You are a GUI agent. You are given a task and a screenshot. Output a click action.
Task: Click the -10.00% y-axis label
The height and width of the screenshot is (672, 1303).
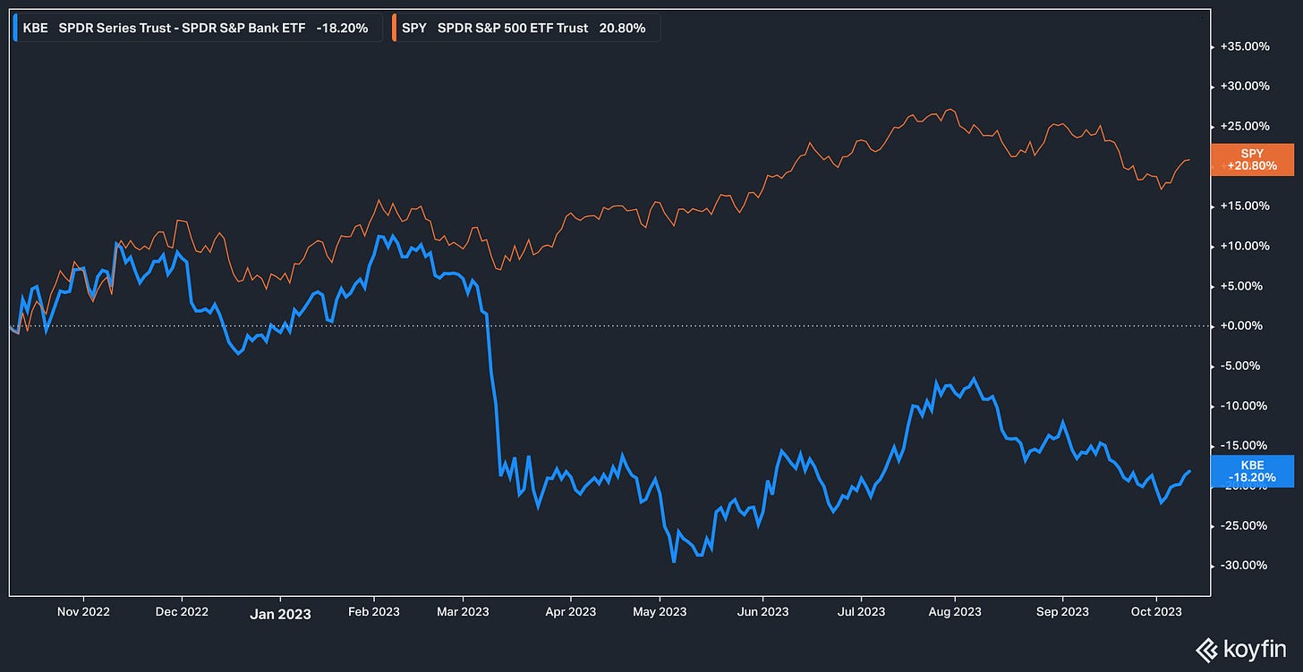(1245, 406)
